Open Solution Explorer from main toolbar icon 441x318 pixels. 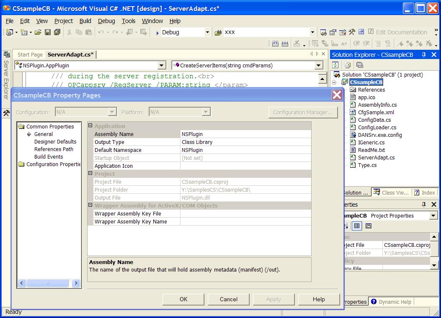pyautogui.click(x=323, y=32)
